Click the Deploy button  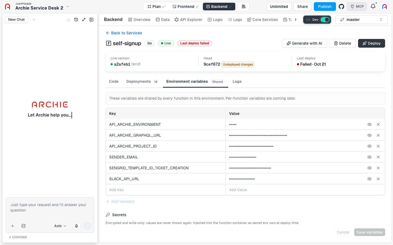point(371,43)
